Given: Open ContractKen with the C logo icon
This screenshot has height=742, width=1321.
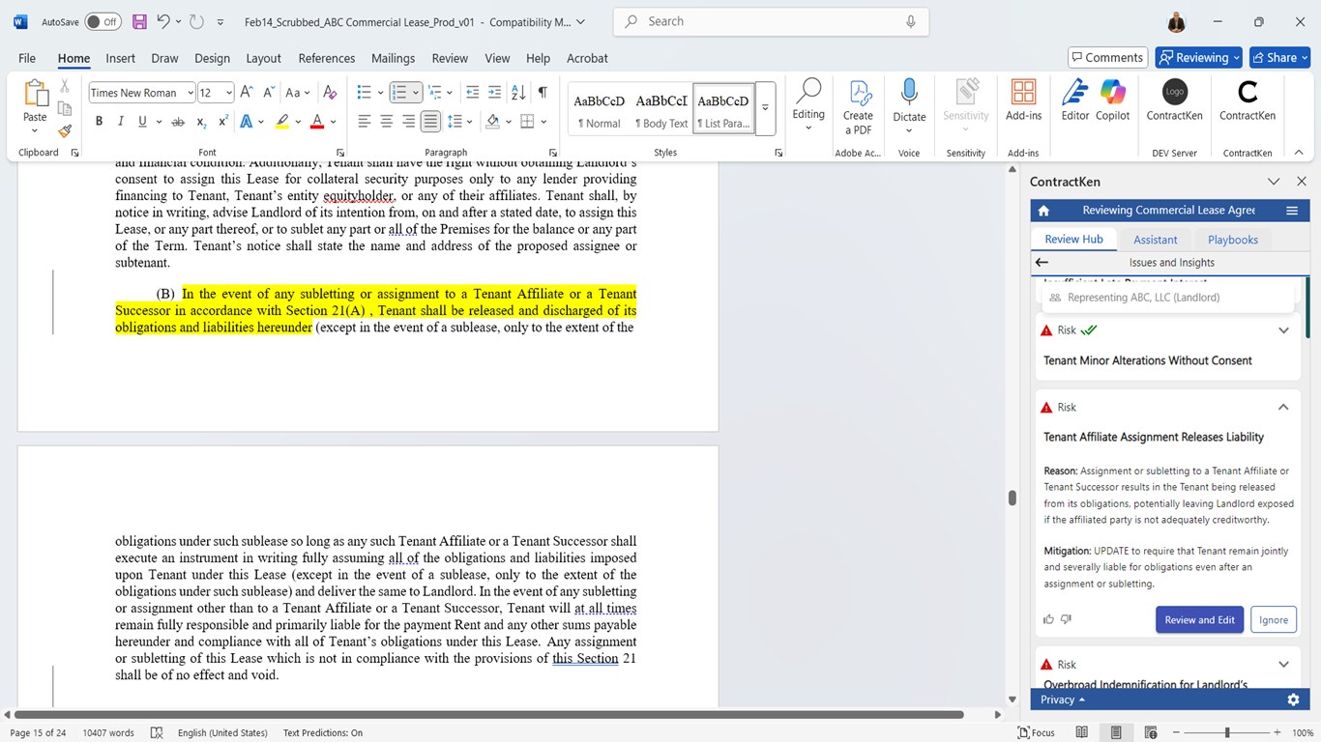Looking at the screenshot, I should (x=1248, y=100).
